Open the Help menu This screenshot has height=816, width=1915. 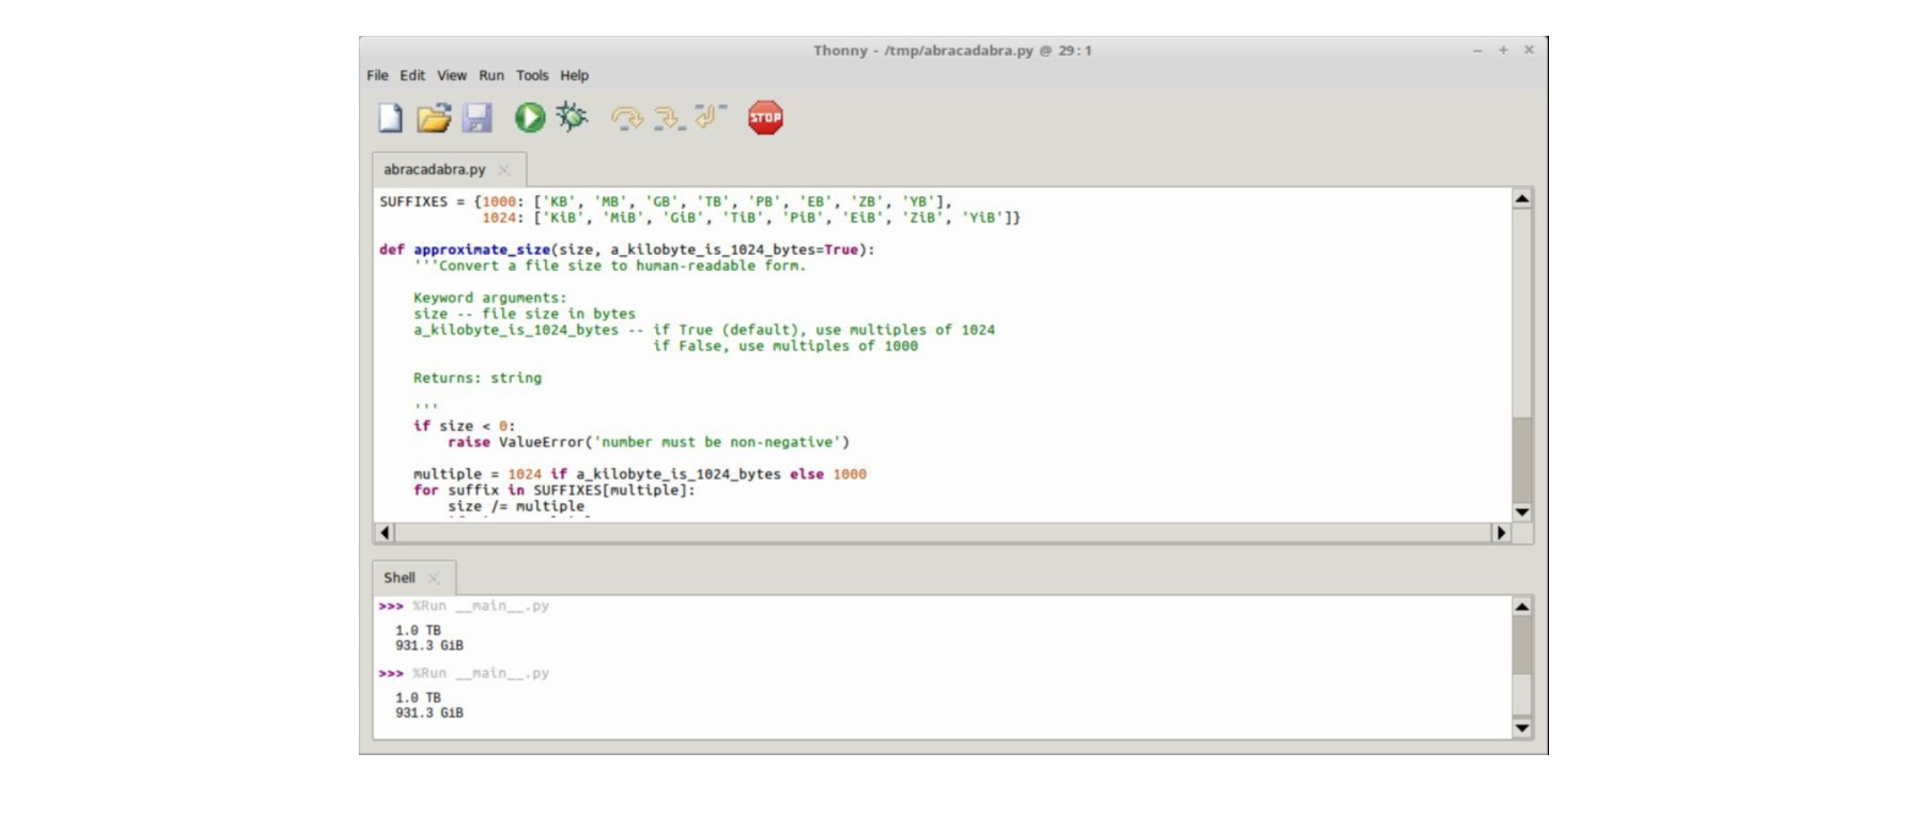click(574, 75)
